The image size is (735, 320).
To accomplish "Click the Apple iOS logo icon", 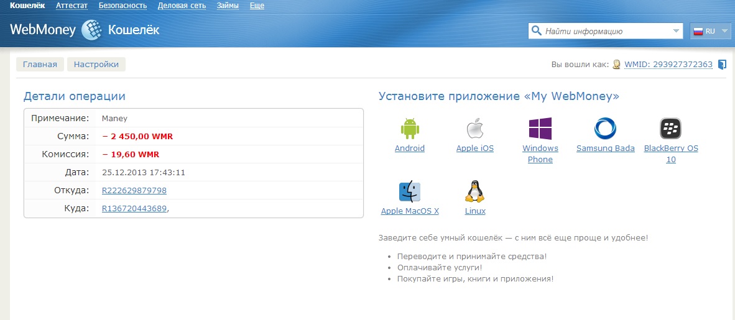I will [x=475, y=129].
